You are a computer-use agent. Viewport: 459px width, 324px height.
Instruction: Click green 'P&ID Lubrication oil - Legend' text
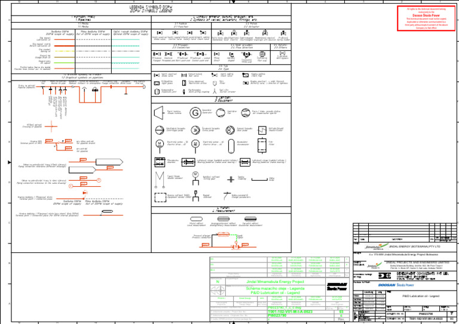click(x=275, y=292)
